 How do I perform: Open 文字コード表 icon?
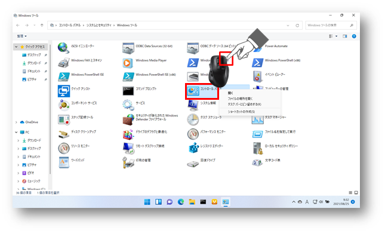coord(257,163)
